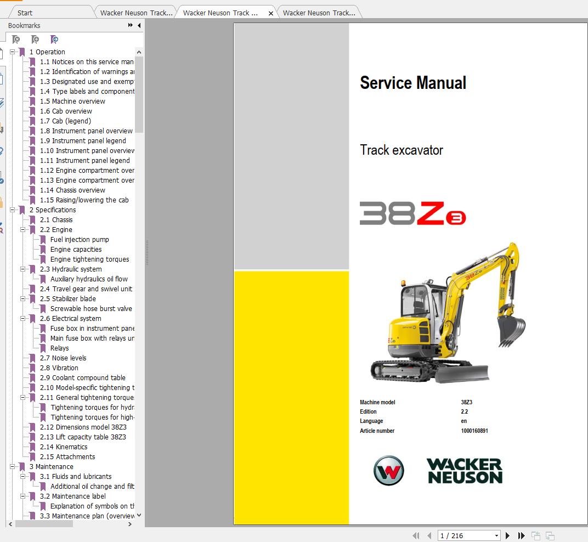
Task: Collapse the 3.2 Maintenance label node
Action: [23, 496]
